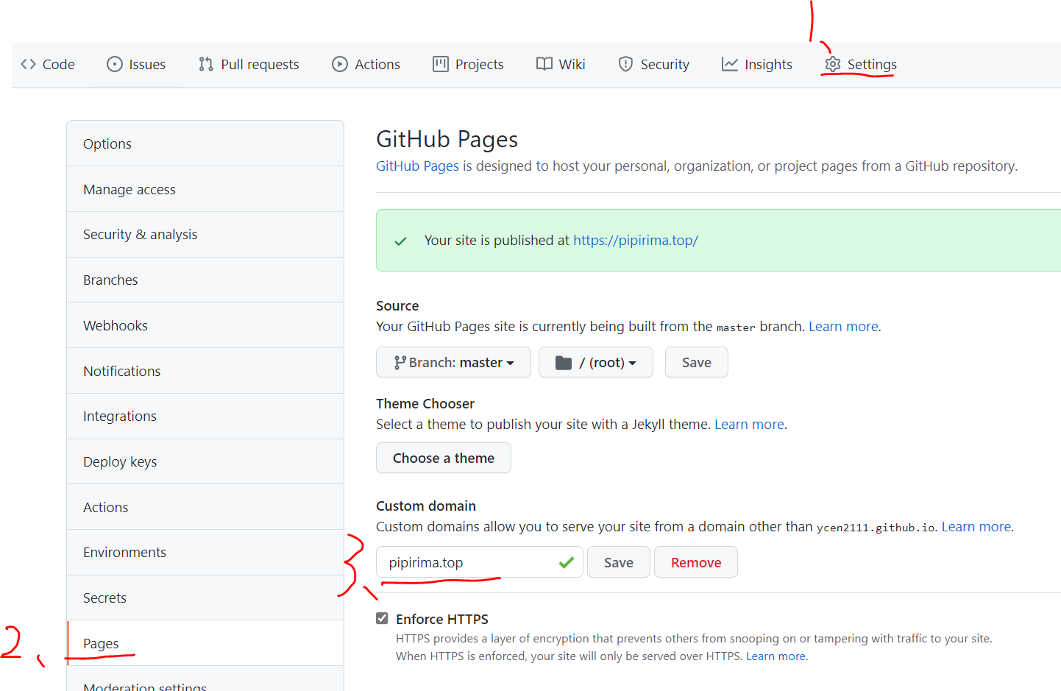Click the Actions play icon
The height and width of the screenshot is (691, 1061).
pos(340,65)
